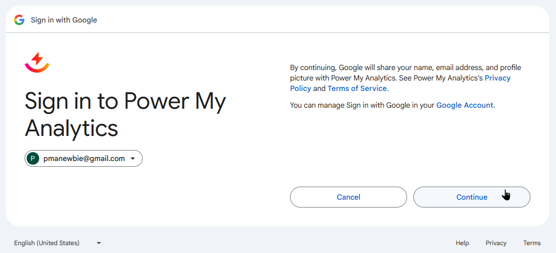
Task: Click the Google logo in the header
Action: (19, 20)
